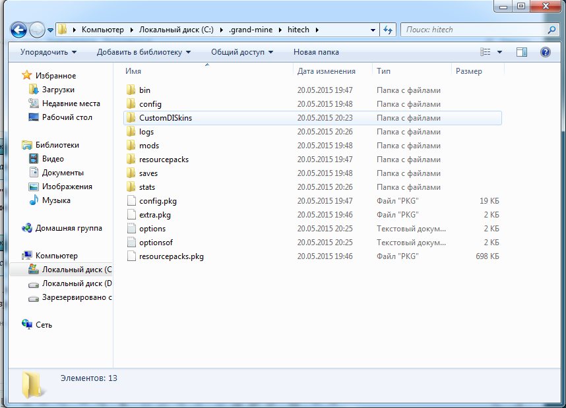
Task: Select the stats folder icon
Action: click(131, 187)
